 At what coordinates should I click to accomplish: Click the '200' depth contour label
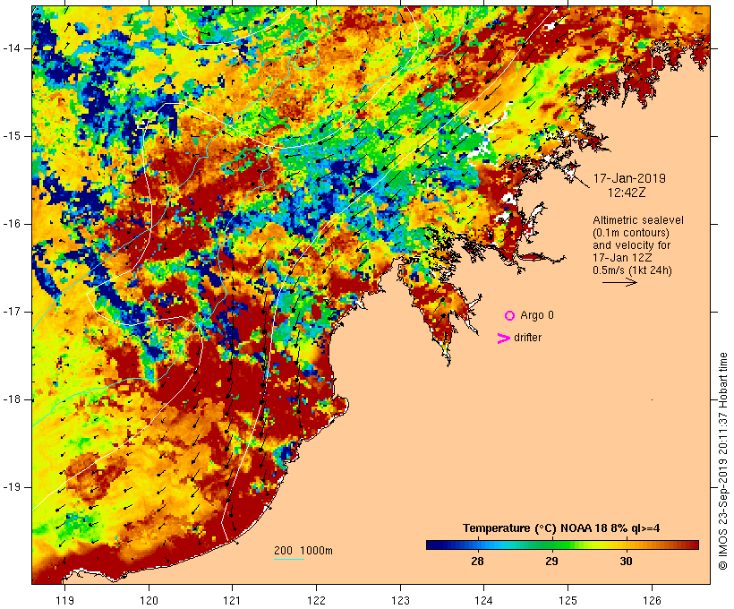click(283, 551)
